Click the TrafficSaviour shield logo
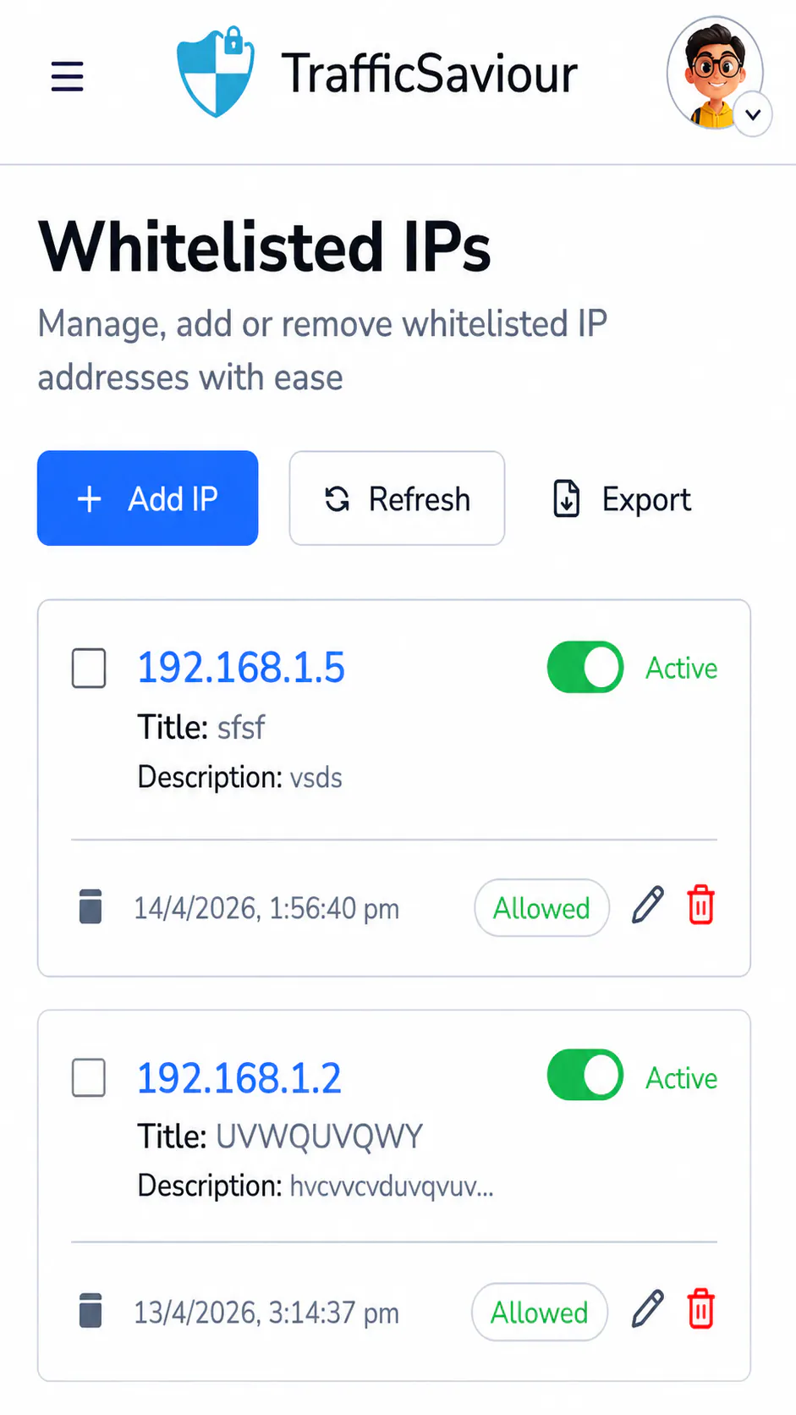This screenshot has width=796, height=1415. pyautogui.click(x=215, y=71)
